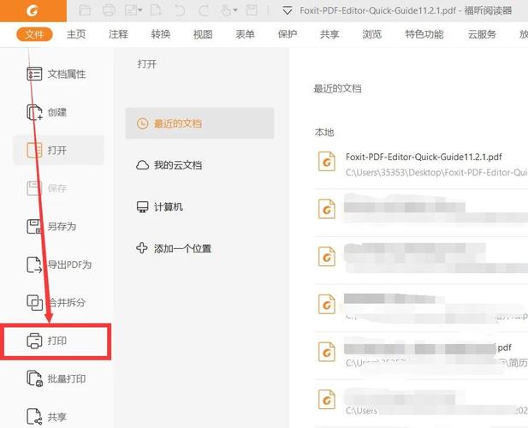Viewport: 528px width, 428px height.
Task: Open the 保护 tab
Action: pos(288,34)
